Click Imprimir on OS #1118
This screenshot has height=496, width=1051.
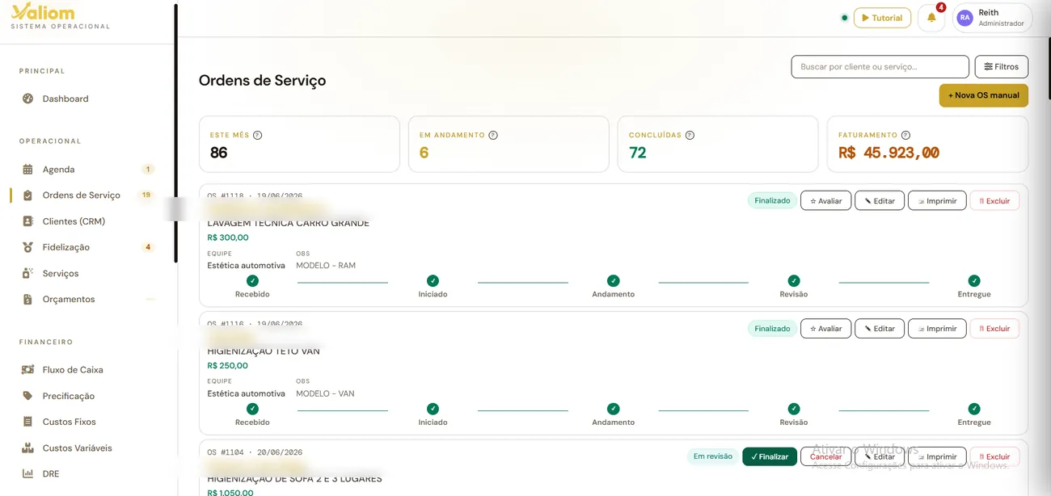937,201
